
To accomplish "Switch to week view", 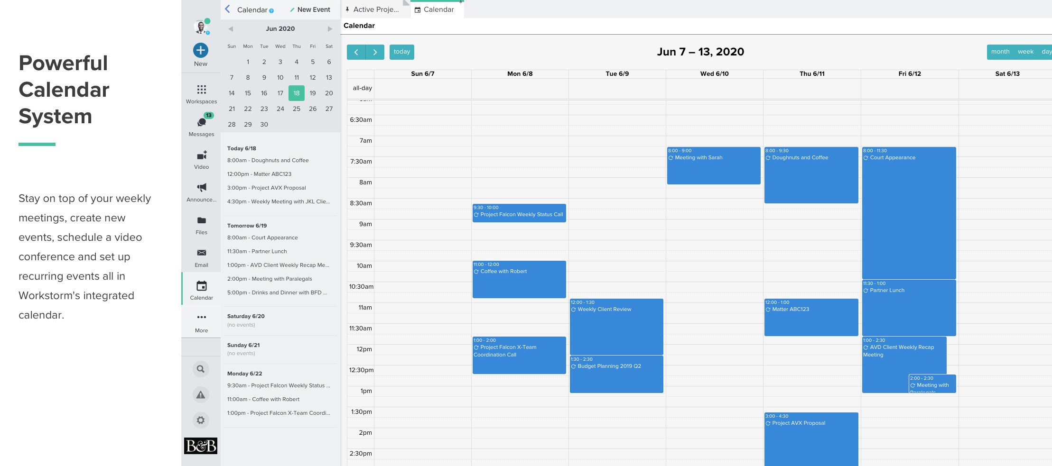I will (1025, 52).
